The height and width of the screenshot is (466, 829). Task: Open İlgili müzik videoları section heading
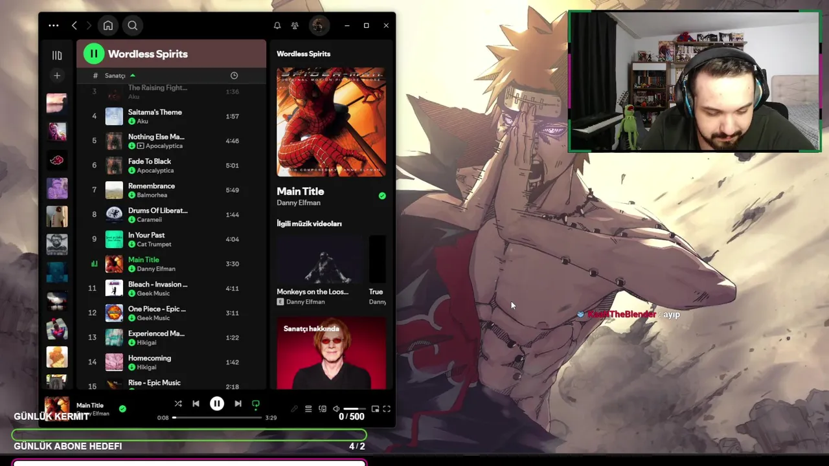pos(309,223)
